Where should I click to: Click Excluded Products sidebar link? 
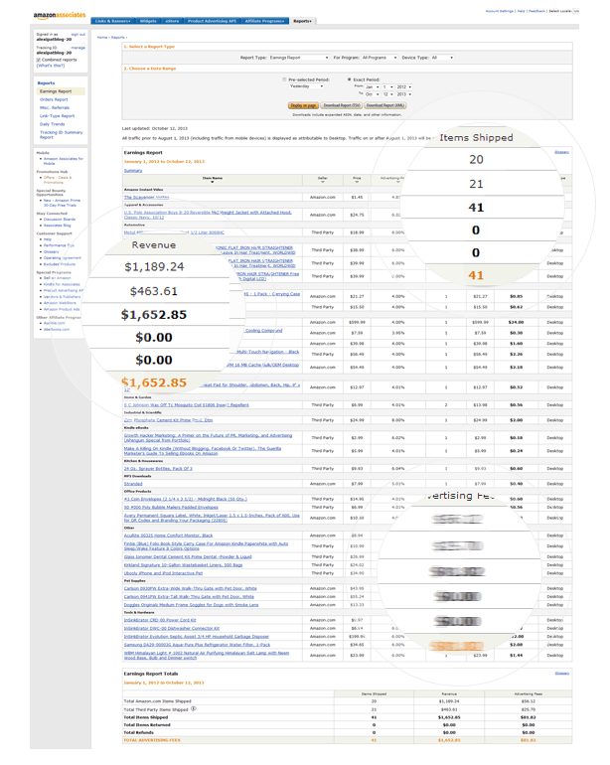point(60,264)
